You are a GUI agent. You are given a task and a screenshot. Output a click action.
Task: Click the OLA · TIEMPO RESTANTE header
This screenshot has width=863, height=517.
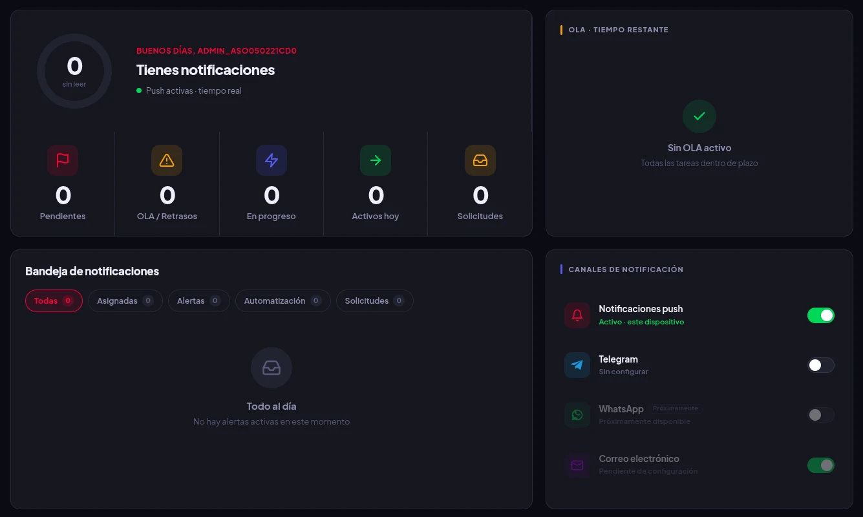[x=619, y=30]
